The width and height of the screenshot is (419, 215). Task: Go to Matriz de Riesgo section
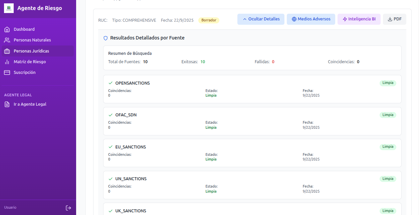pyautogui.click(x=30, y=62)
